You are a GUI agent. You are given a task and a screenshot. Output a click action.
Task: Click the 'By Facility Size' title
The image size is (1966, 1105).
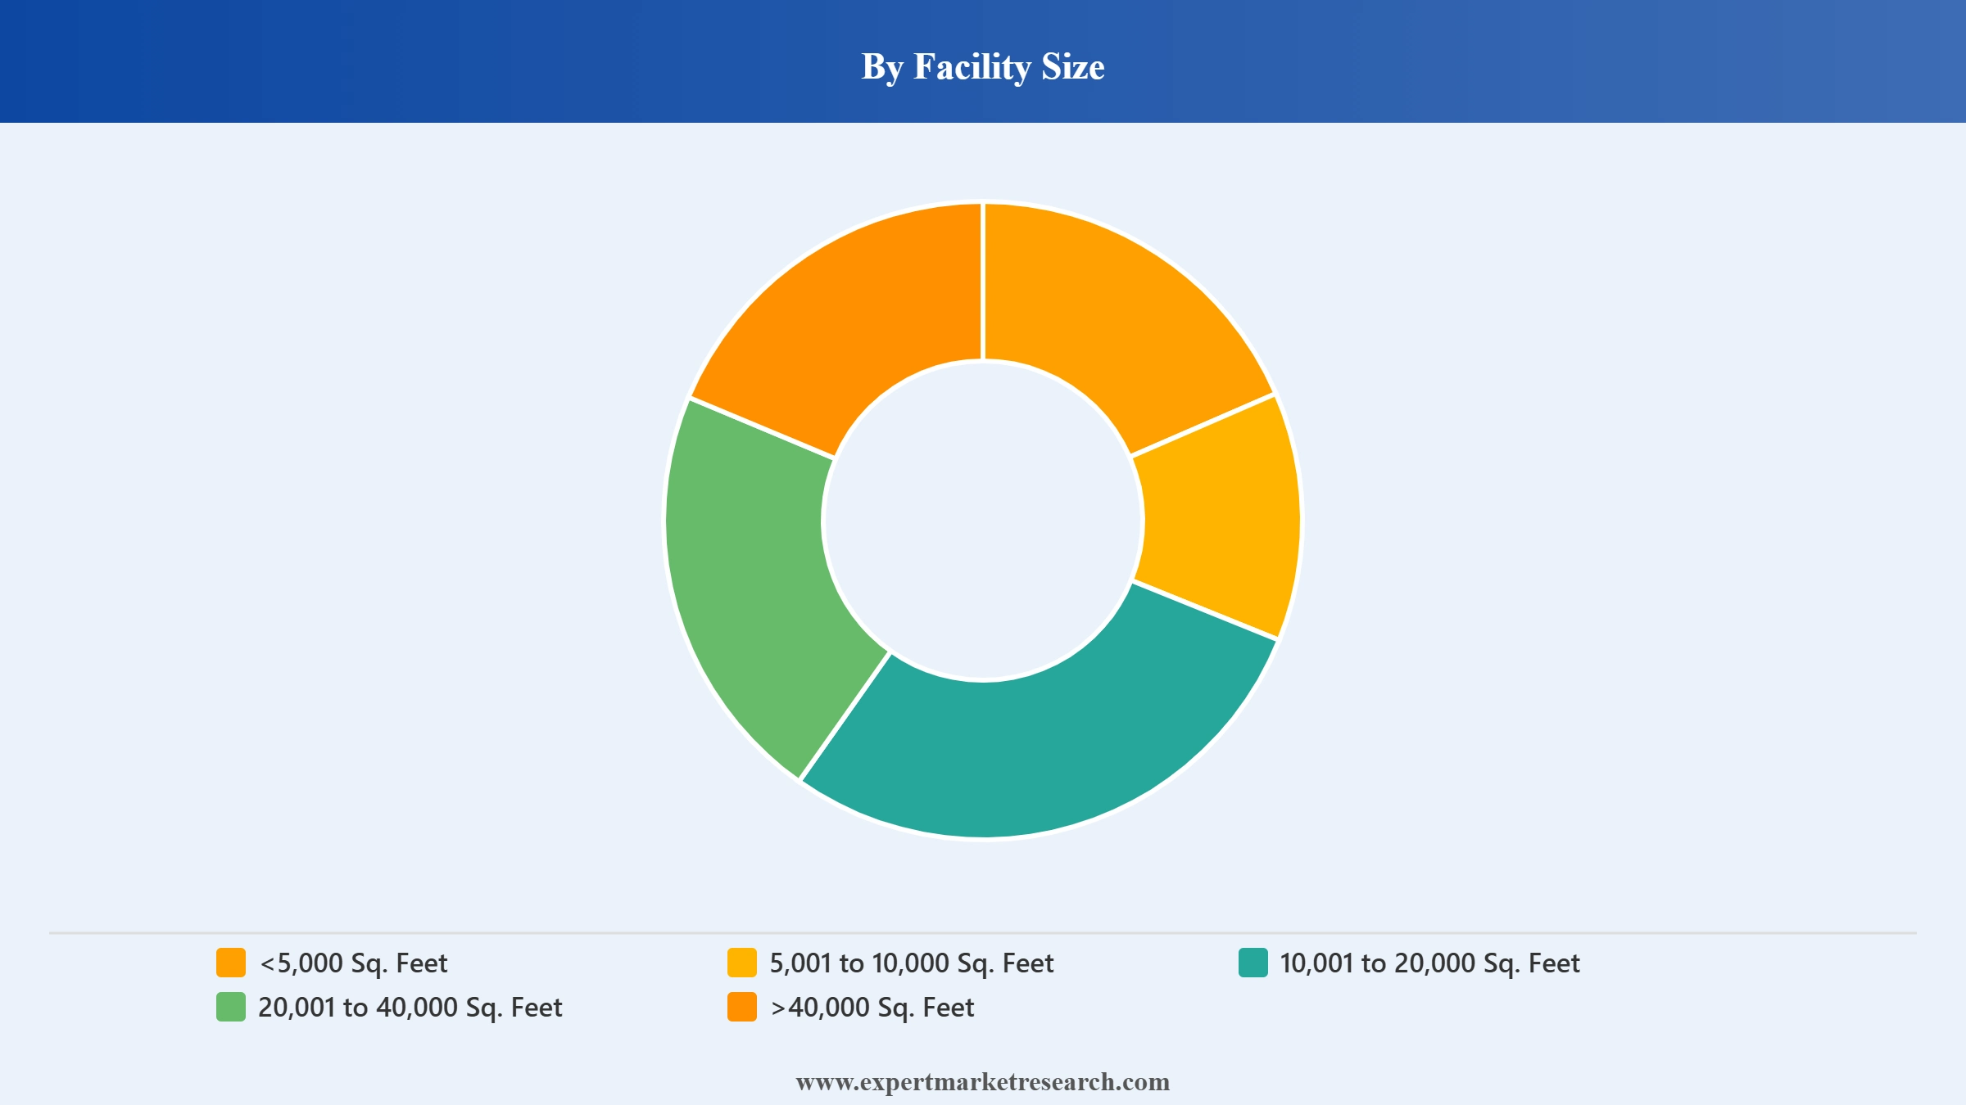tap(983, 66)
